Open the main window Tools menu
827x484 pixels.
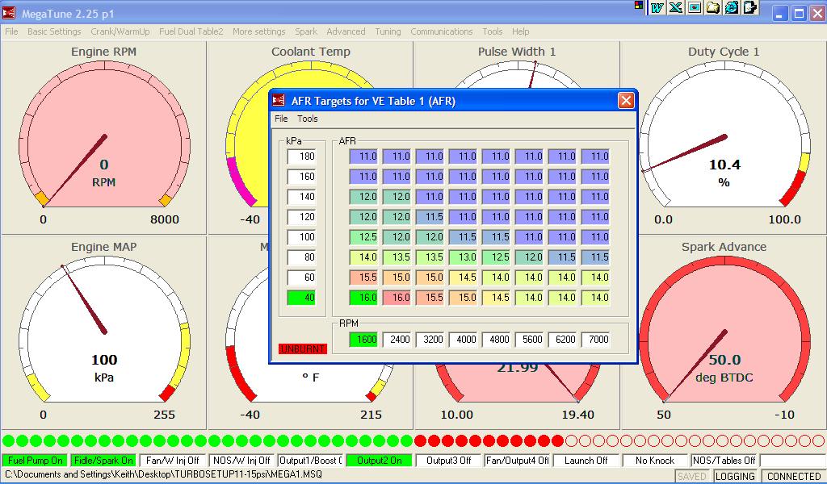pyautogui.click(x=492, y=31)
